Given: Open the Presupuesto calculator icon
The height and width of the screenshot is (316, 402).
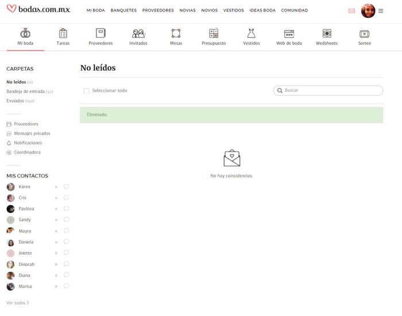Looking at the screenshot, I should point(214,33).
